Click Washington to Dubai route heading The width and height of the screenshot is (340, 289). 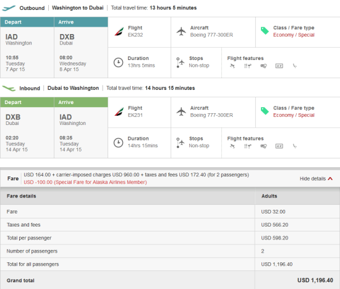78,8
